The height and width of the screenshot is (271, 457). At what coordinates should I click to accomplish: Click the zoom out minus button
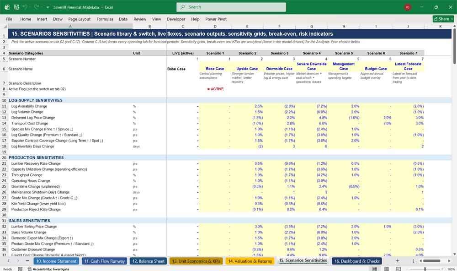408,269
